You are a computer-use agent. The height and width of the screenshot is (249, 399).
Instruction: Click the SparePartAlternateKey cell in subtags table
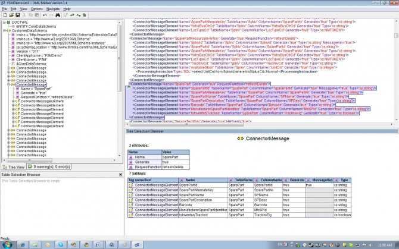[x=203, y=190]
